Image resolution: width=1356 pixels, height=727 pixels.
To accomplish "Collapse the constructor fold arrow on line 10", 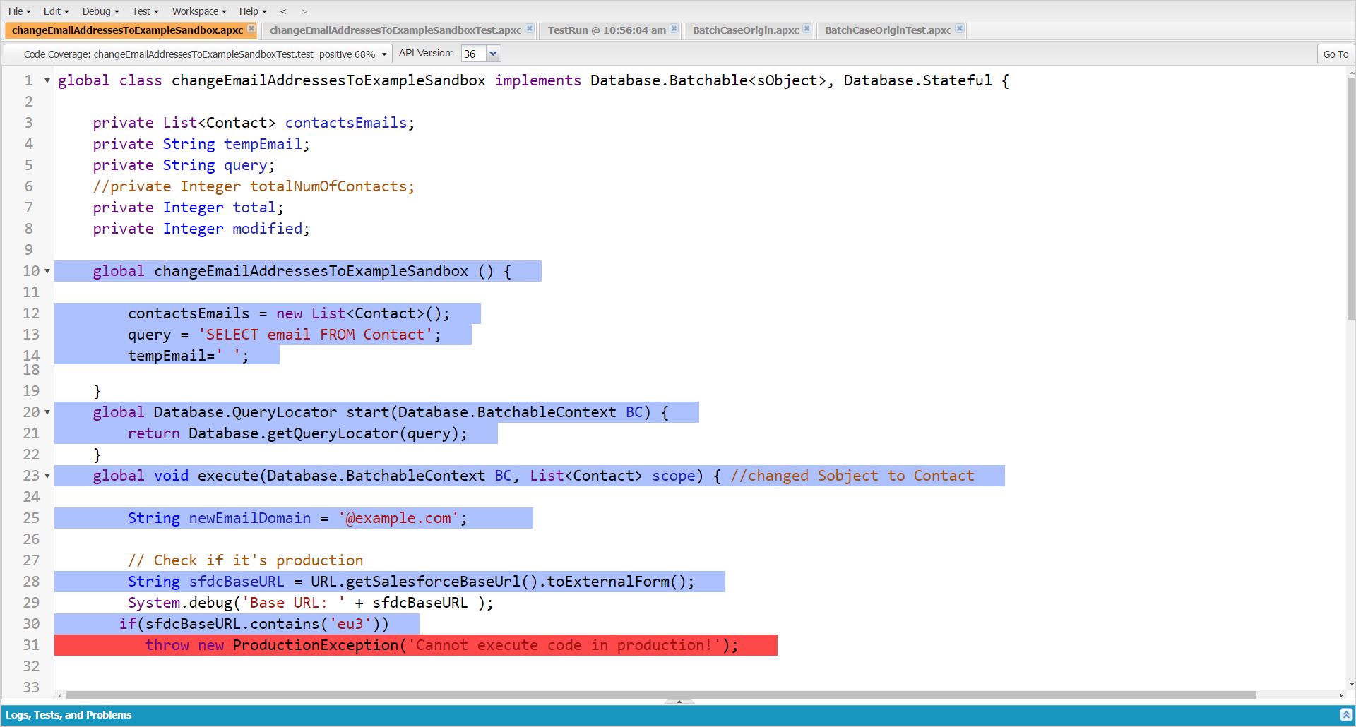I will click(x=47, y=271).
